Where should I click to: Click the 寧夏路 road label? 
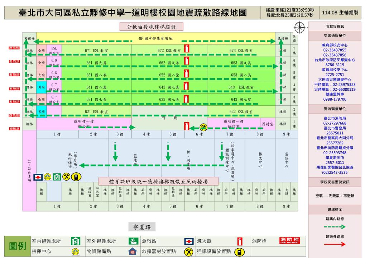[142, 227]
